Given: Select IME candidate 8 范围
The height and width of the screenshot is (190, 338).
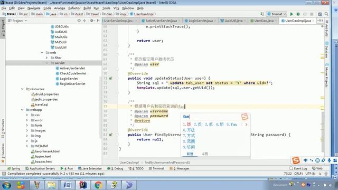Looking at the screenshot, I should (x=189, y=141).
